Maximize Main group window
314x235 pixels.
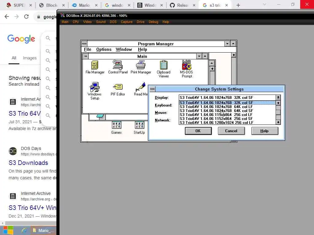click(x=205, y=56)
